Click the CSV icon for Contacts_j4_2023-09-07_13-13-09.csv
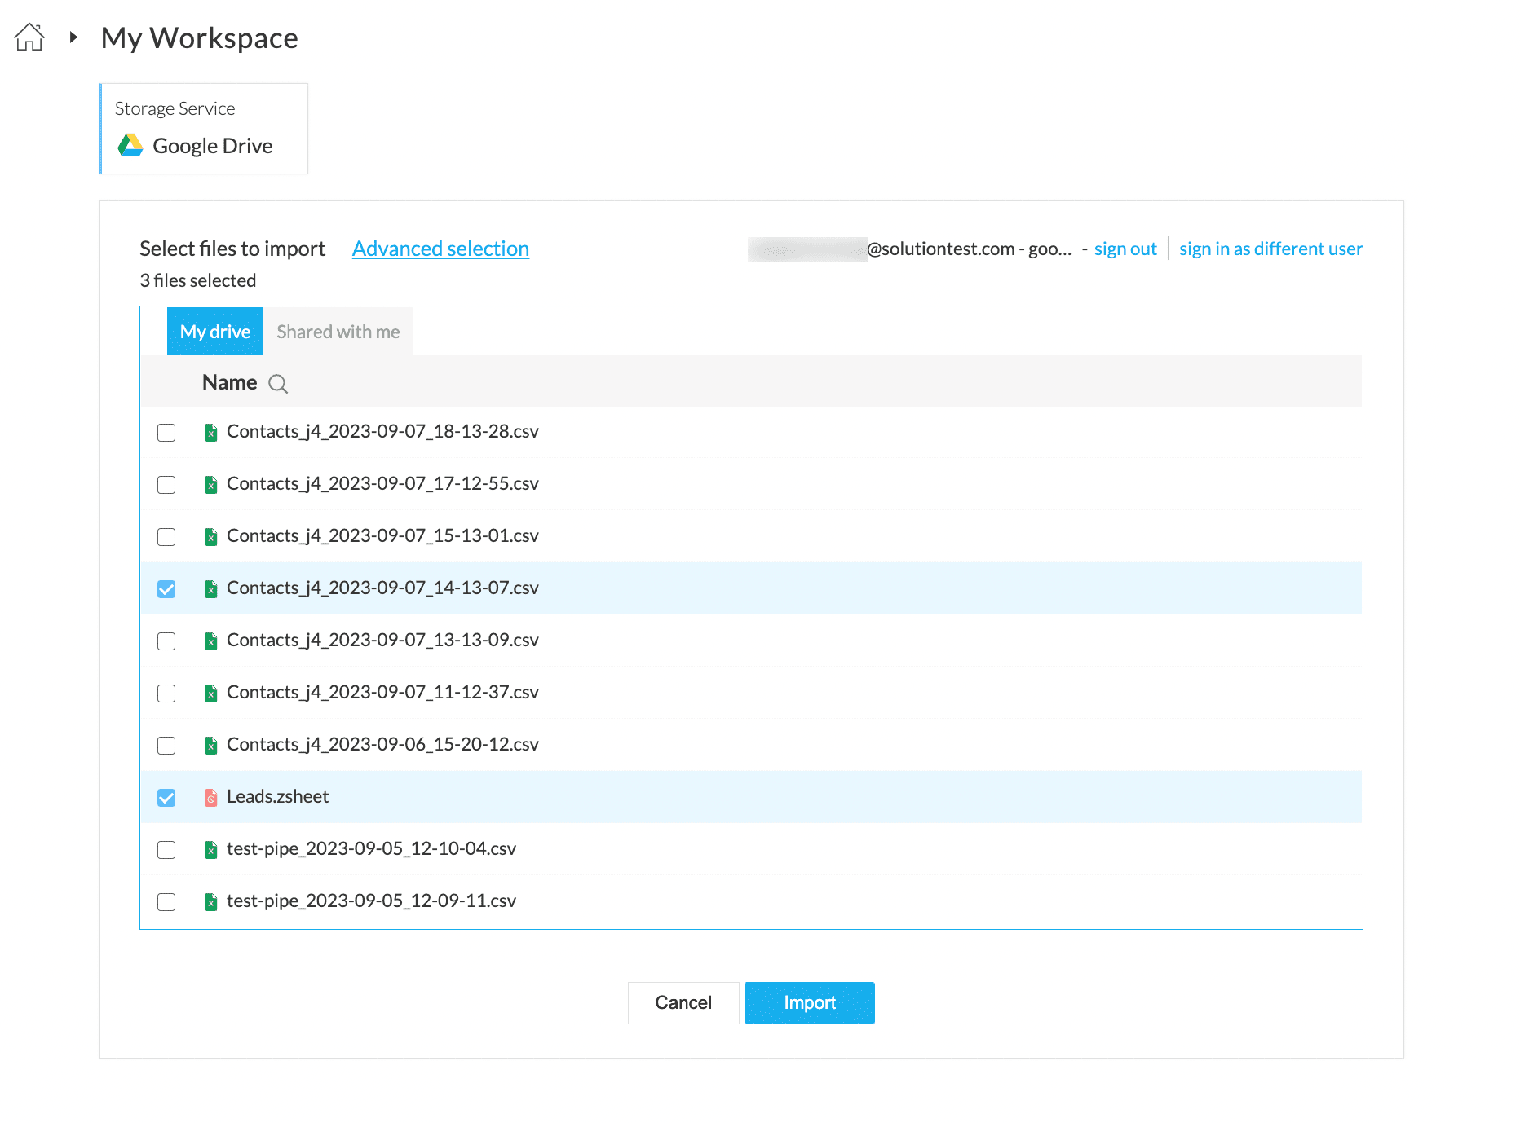This screenshot has width=1520, height=1123. (210, 641)
